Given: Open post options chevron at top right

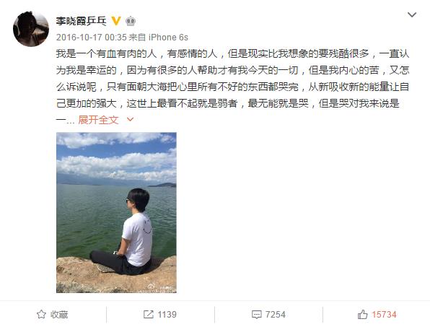Looking at the screenshot, I should [412, 15].
